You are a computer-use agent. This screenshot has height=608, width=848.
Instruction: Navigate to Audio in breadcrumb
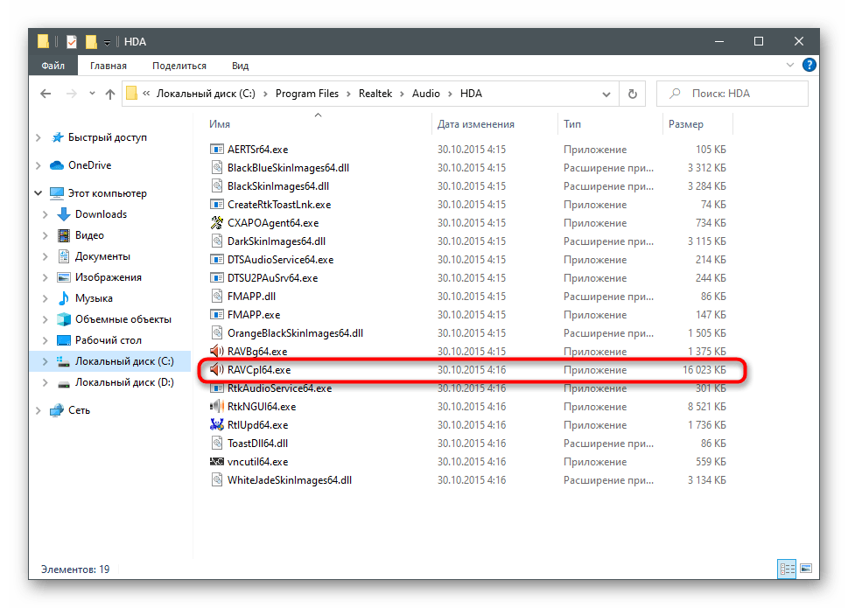[425, 94]
